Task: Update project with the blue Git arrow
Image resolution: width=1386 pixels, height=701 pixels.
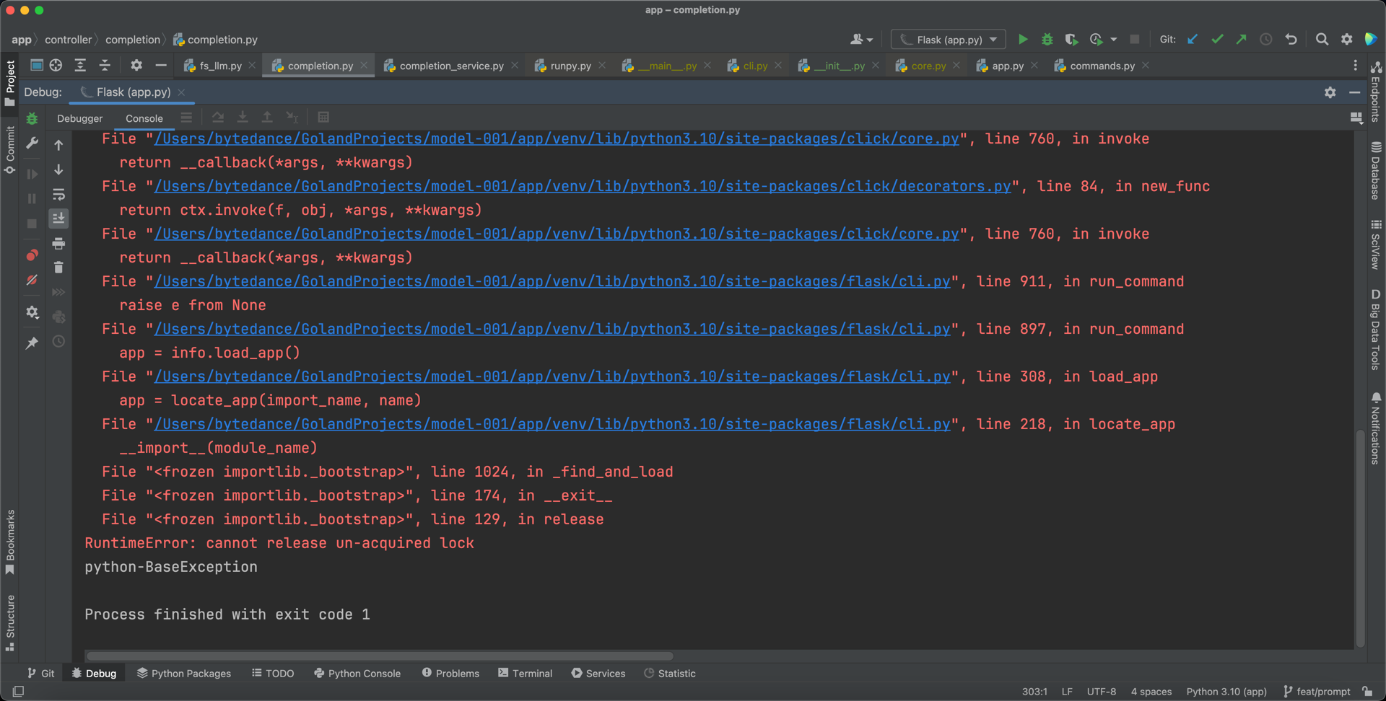Action: [x=1193, y=40]
